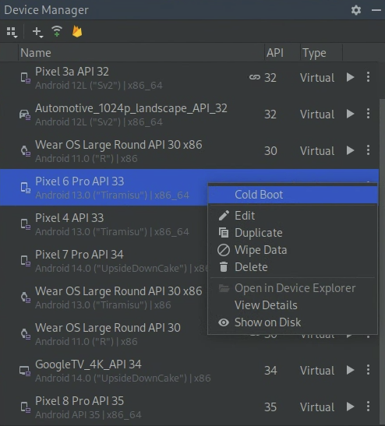Click the pair devices using Wi-Fi icon
Viewport: 385px width, 426px height.
[x=57, y=31]
